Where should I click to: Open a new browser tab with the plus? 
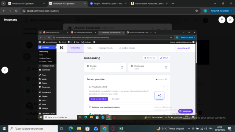coord(173,4)
